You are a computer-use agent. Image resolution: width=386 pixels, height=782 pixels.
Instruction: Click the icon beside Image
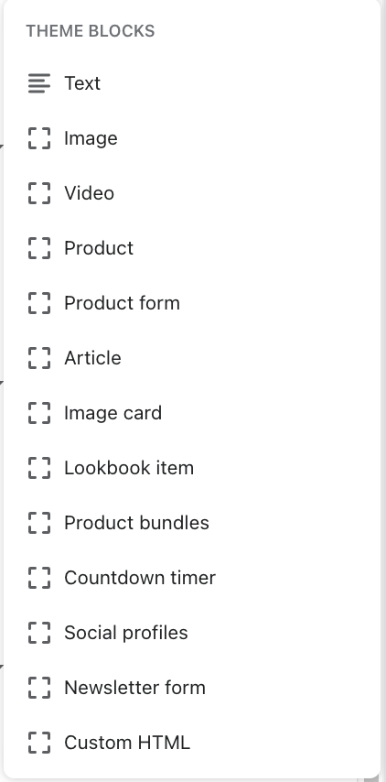pyautogui.click(x=38, y=138)
